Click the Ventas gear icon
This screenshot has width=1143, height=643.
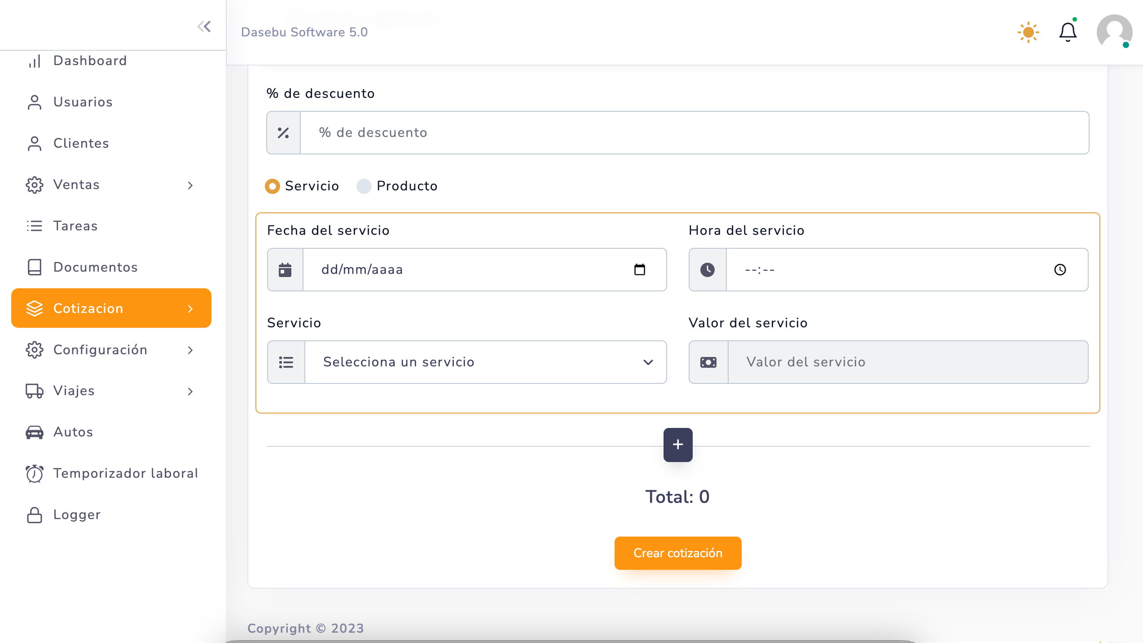click(35, 185)
